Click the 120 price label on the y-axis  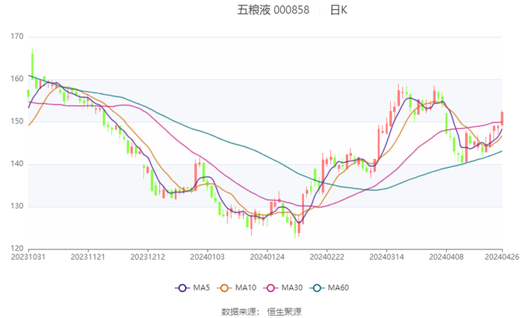pos(17,249)
